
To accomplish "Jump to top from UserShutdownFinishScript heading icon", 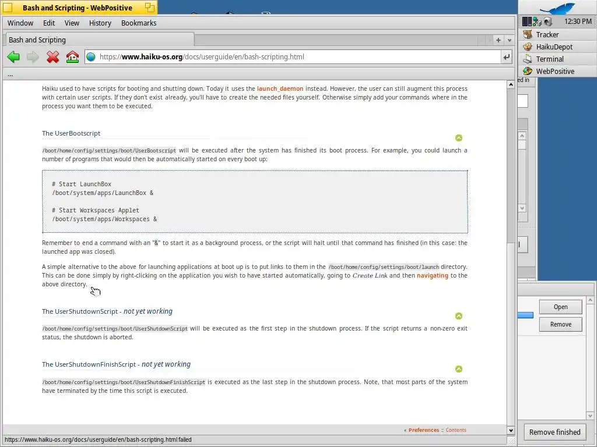I will point(459,368).
